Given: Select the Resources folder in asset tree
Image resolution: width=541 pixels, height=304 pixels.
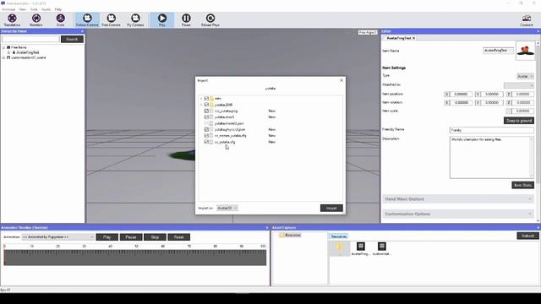Looking at the screenshot, I should (x=290, y=235).
